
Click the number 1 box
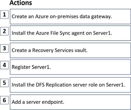point(4,15)
